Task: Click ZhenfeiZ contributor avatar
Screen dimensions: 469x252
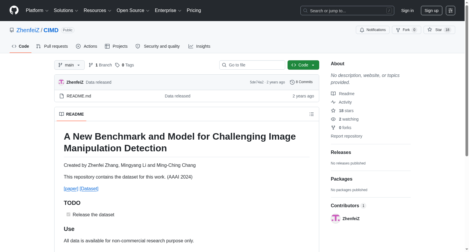Action: point(336,219)
